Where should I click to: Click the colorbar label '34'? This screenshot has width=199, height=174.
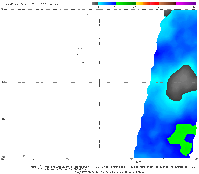(135, 7)
